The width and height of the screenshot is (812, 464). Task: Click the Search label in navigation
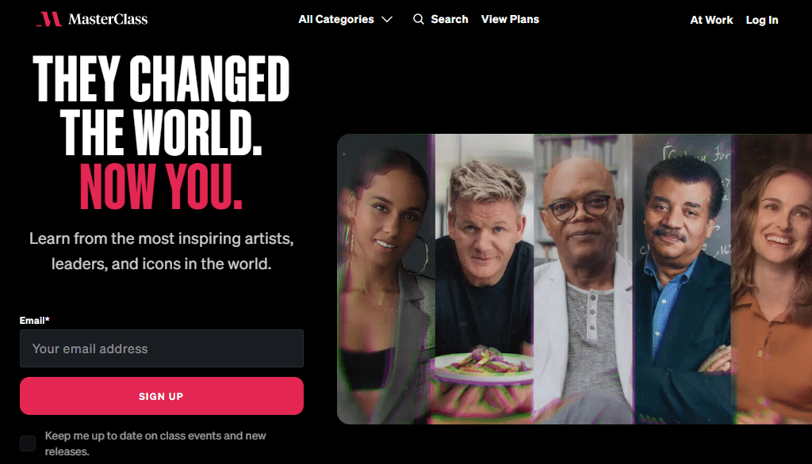[x=450, y=19]
